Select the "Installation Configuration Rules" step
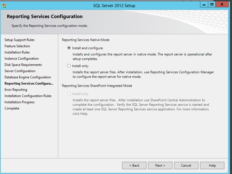Image resolution: width=232 pixels, height=174 pixels. pyautogui.click(x=28, y=96)
